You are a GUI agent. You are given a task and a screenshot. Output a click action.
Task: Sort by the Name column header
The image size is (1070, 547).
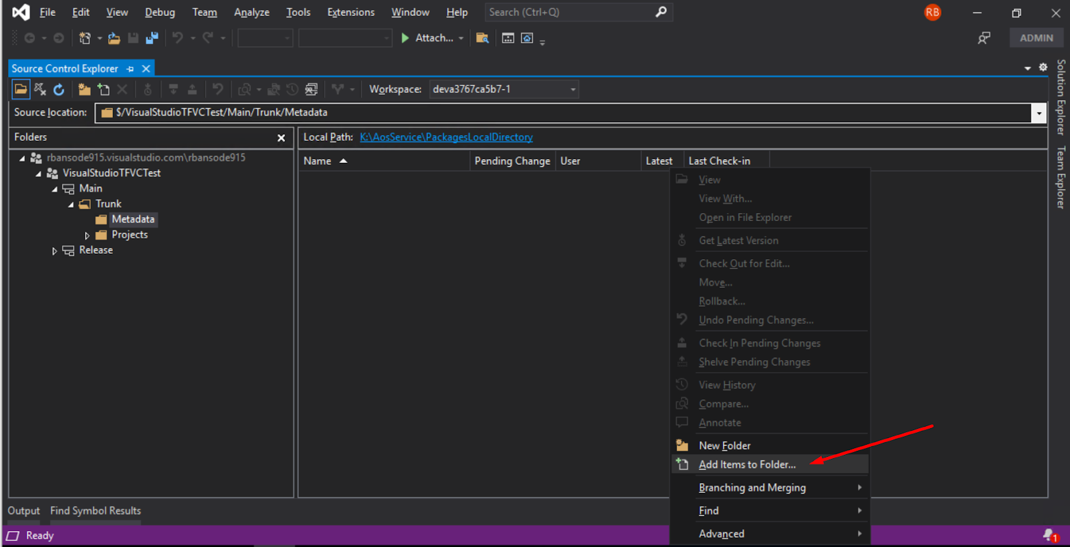[384, 161]
